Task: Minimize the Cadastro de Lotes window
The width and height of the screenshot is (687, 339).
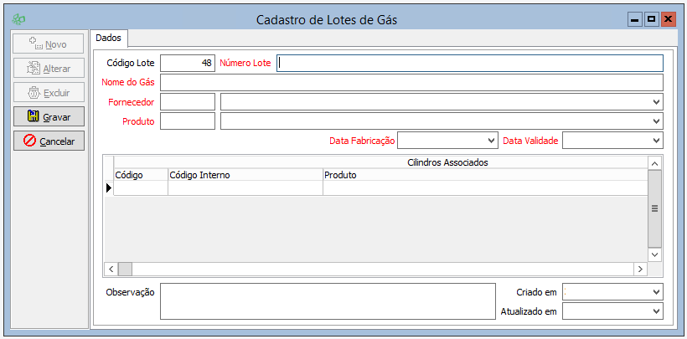Action: click(636, 18)
